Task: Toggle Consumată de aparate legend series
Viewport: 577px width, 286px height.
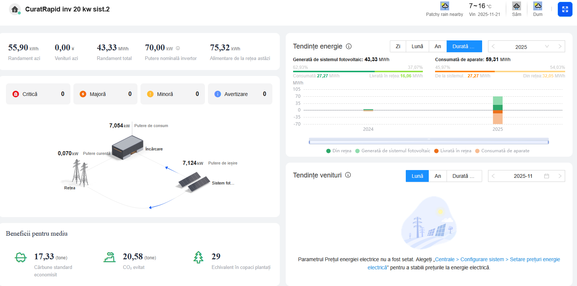Action: (502, 151)
